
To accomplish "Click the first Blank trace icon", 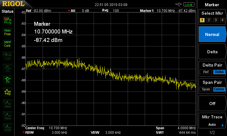I will click(x=8, y=104).
